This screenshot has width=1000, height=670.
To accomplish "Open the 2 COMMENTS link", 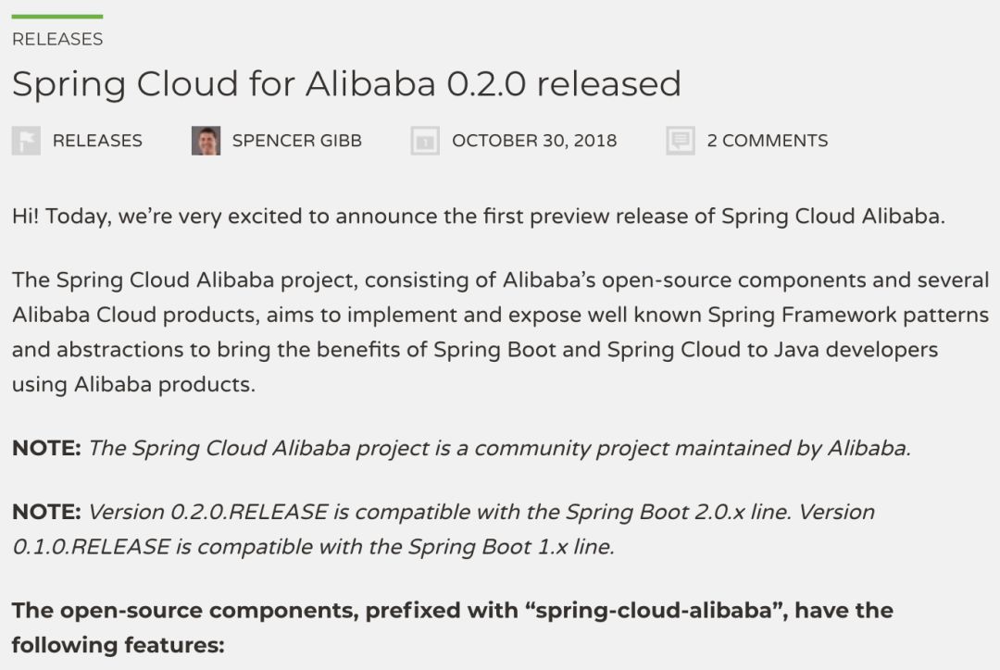I will 768,141.
